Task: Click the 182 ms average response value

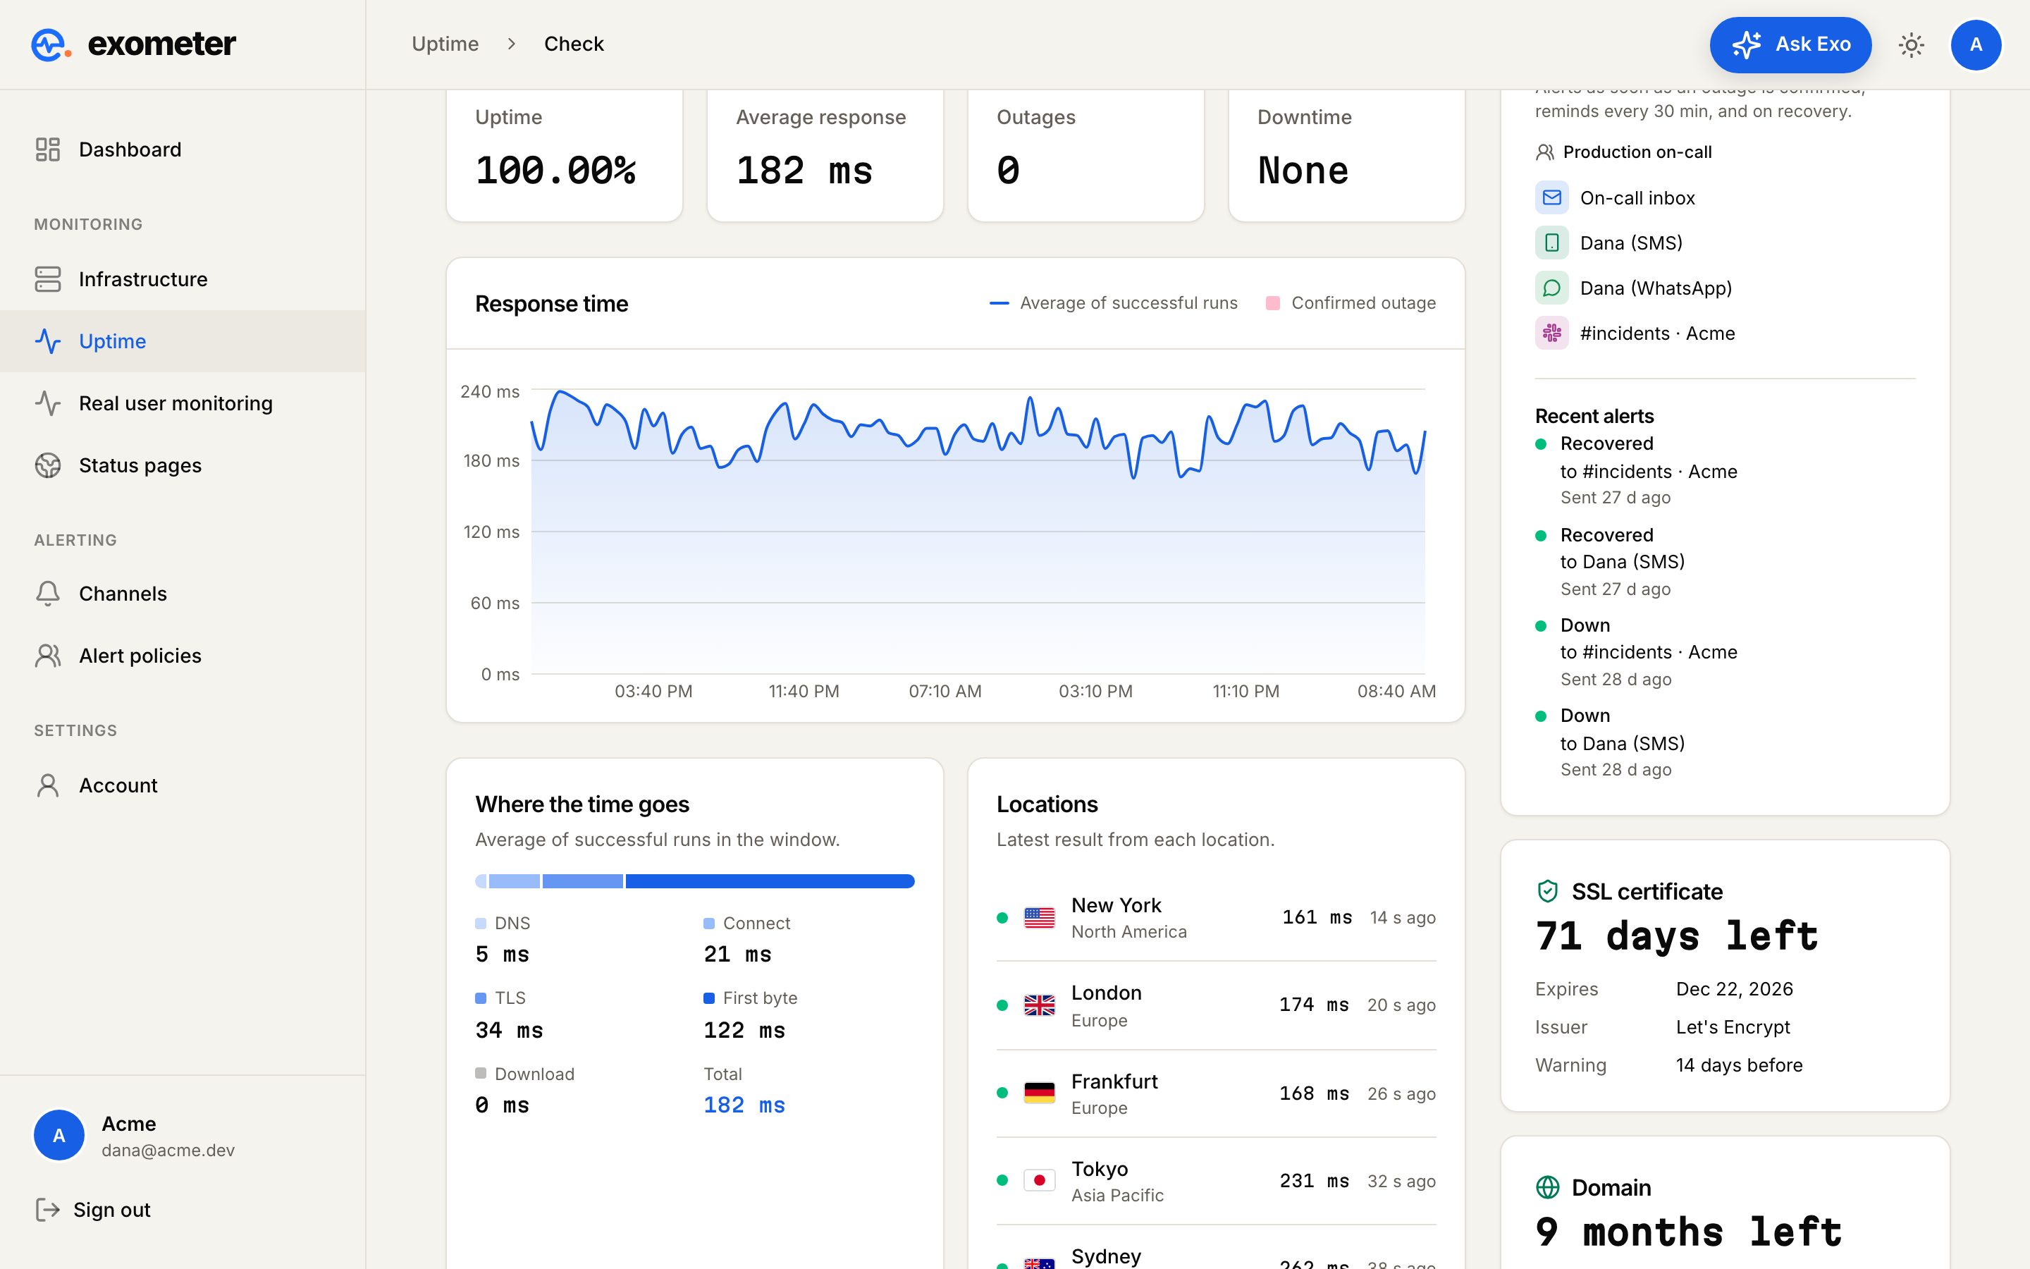Action: (x=804, y=171)
